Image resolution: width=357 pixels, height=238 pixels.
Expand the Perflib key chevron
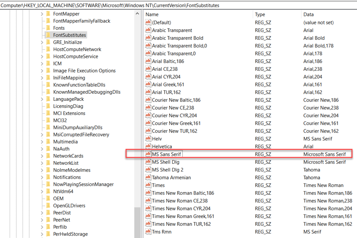coord(42,227)
